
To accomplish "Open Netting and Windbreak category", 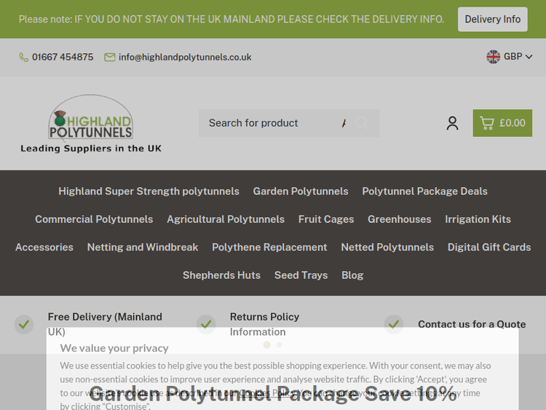I will tap(143, 247).
